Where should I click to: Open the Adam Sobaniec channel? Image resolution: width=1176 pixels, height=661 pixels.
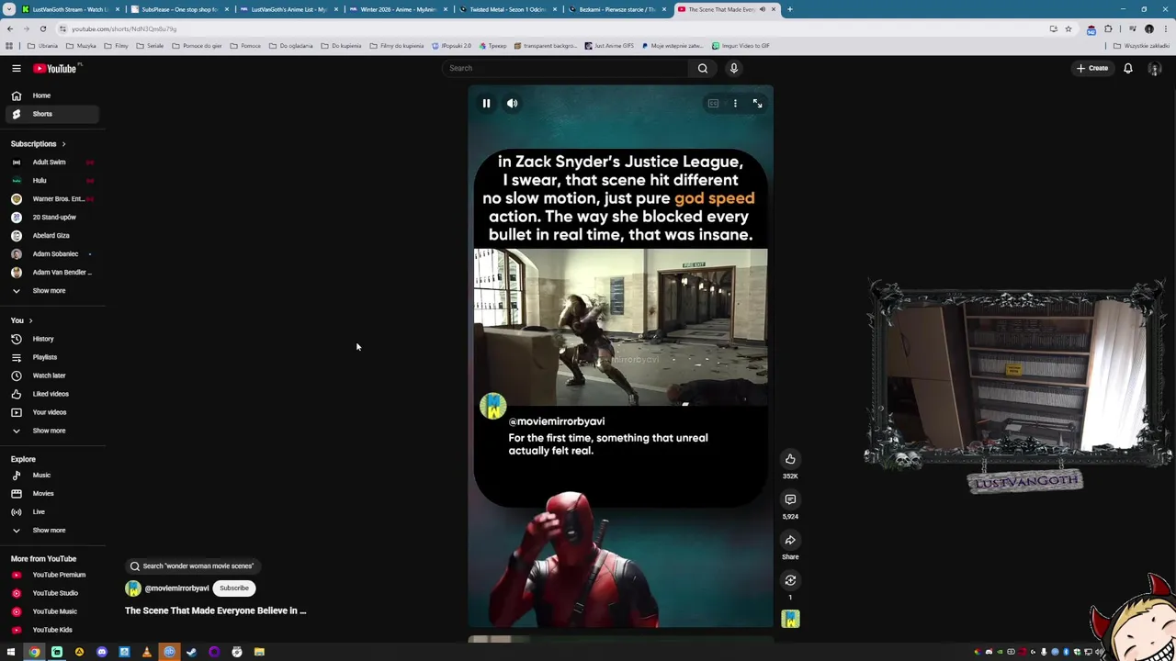pyautogui.click(x=51, y=254)
